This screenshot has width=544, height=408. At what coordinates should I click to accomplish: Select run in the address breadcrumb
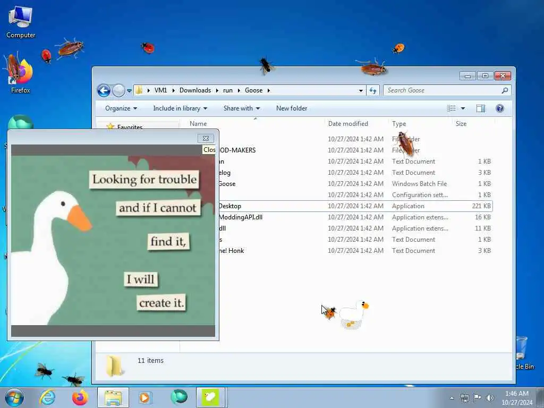(227, 90)
